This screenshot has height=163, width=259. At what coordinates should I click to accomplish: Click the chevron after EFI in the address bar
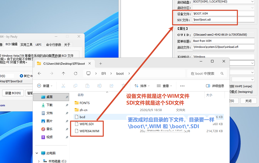[111, 73]
